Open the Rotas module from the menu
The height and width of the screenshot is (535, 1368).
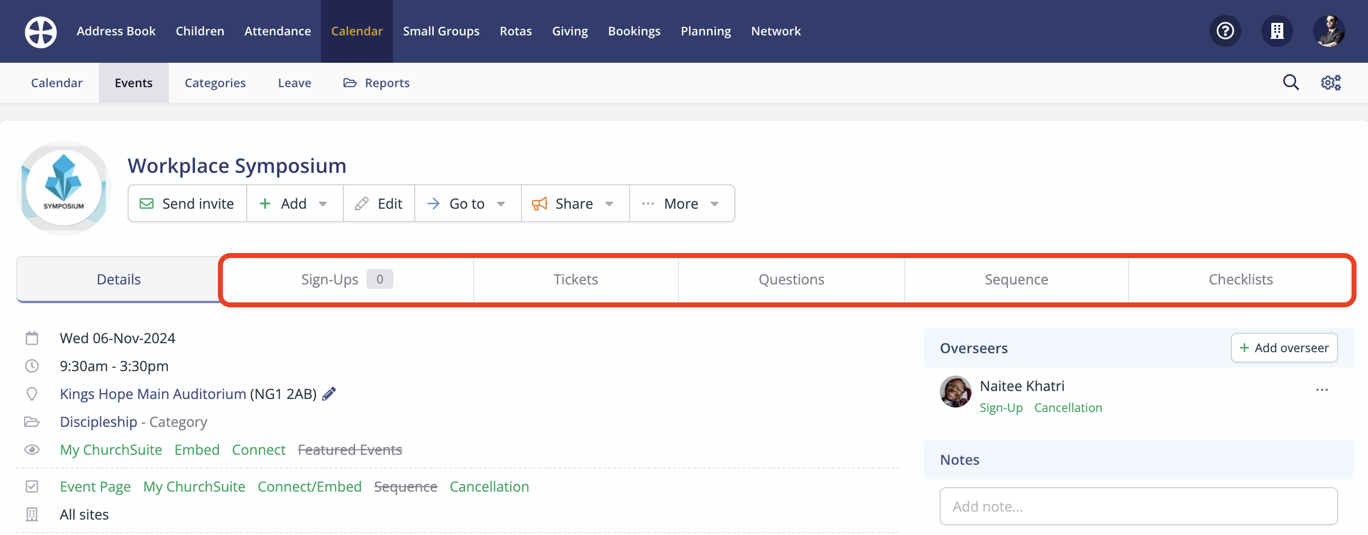[515, 31]
